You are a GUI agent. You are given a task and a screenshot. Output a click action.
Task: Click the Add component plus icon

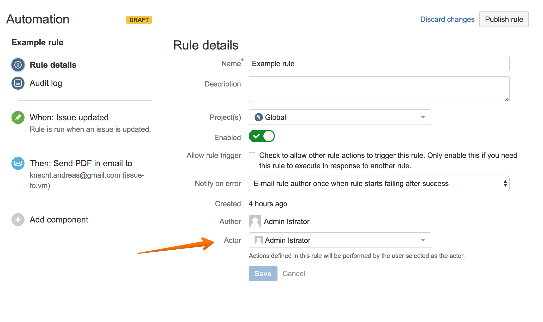[18, 220]
